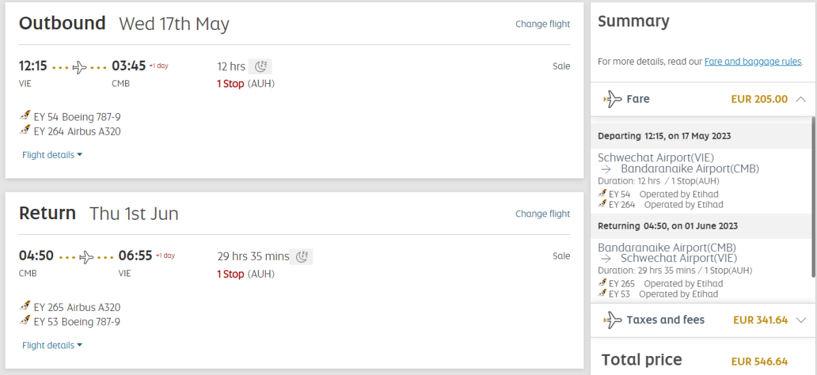Viewport: 817px width, 375px height.
Task: Collapse the Fare section chevron
Action: 801,99
